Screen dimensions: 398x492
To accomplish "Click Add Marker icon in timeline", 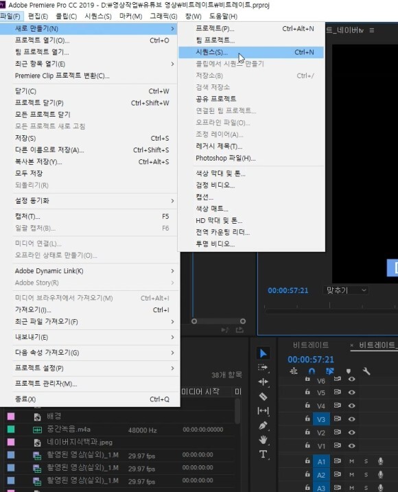I will point(349,371).
